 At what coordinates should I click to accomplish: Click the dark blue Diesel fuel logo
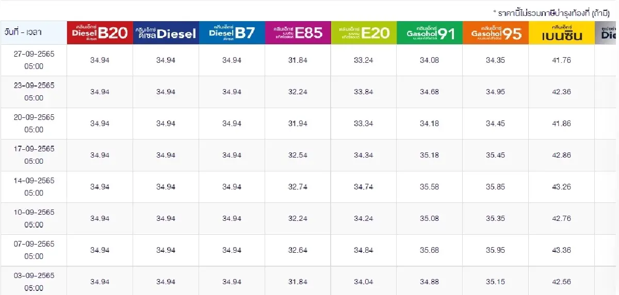(166, 33)
